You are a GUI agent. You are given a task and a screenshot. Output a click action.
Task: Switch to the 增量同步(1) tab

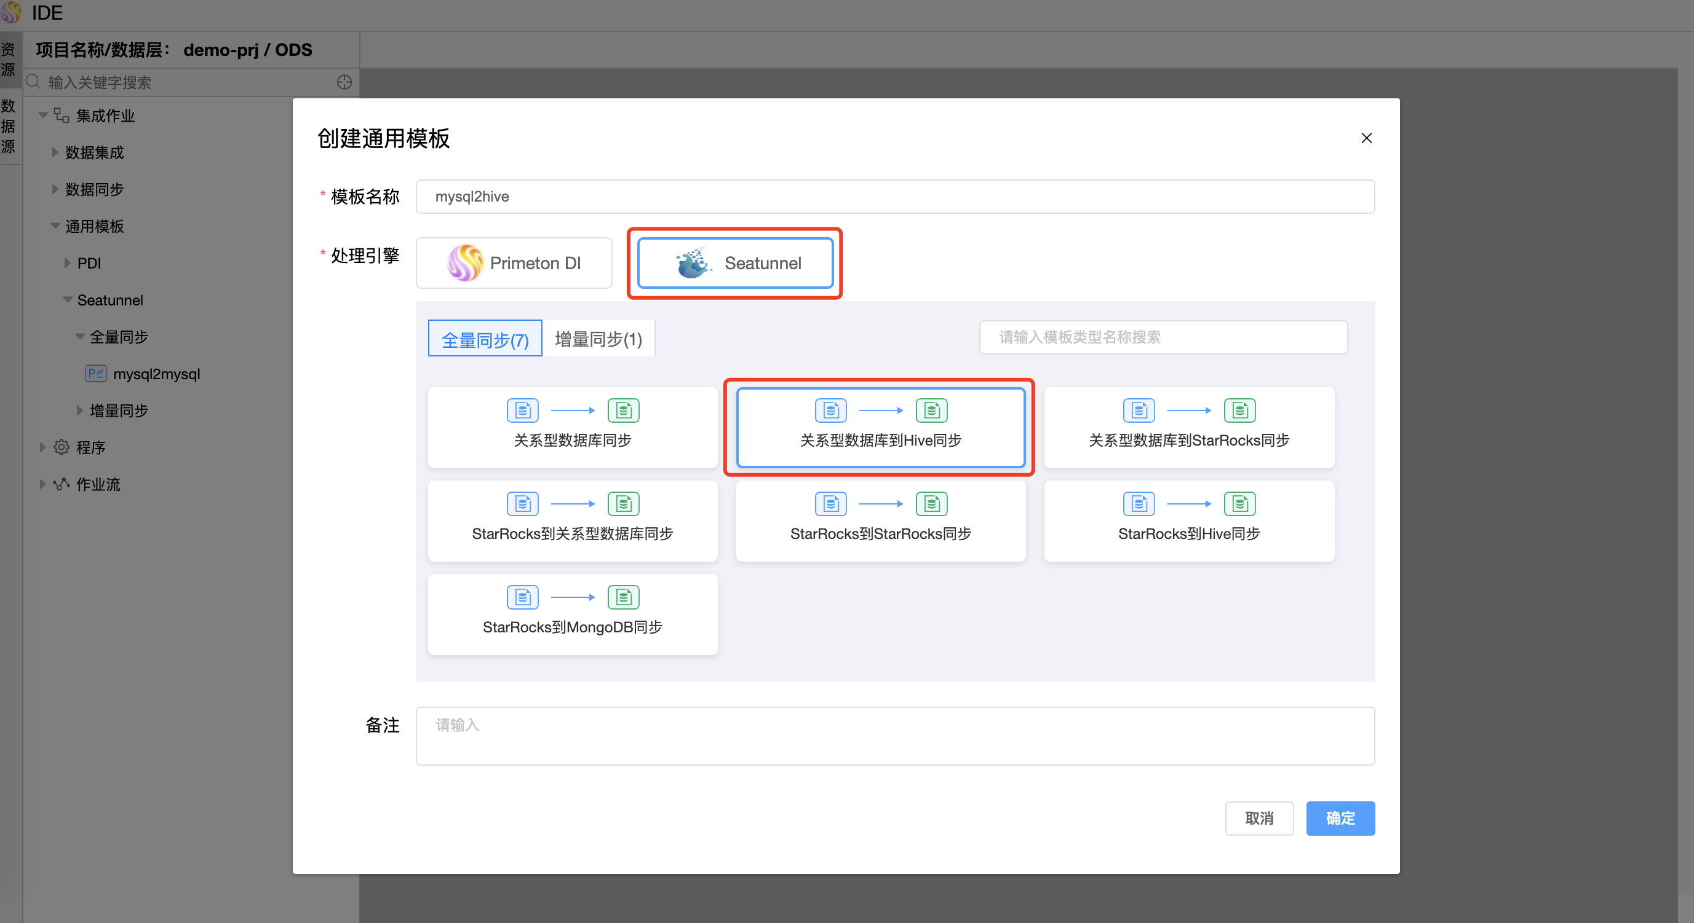click(x=598, y=339)
